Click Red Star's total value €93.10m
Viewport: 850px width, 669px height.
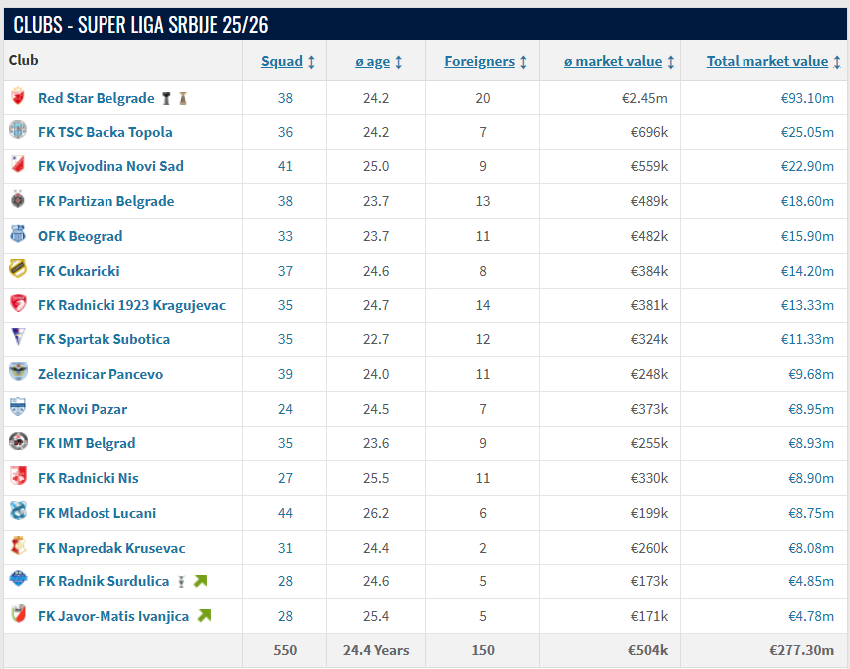(x=807, y=98)
